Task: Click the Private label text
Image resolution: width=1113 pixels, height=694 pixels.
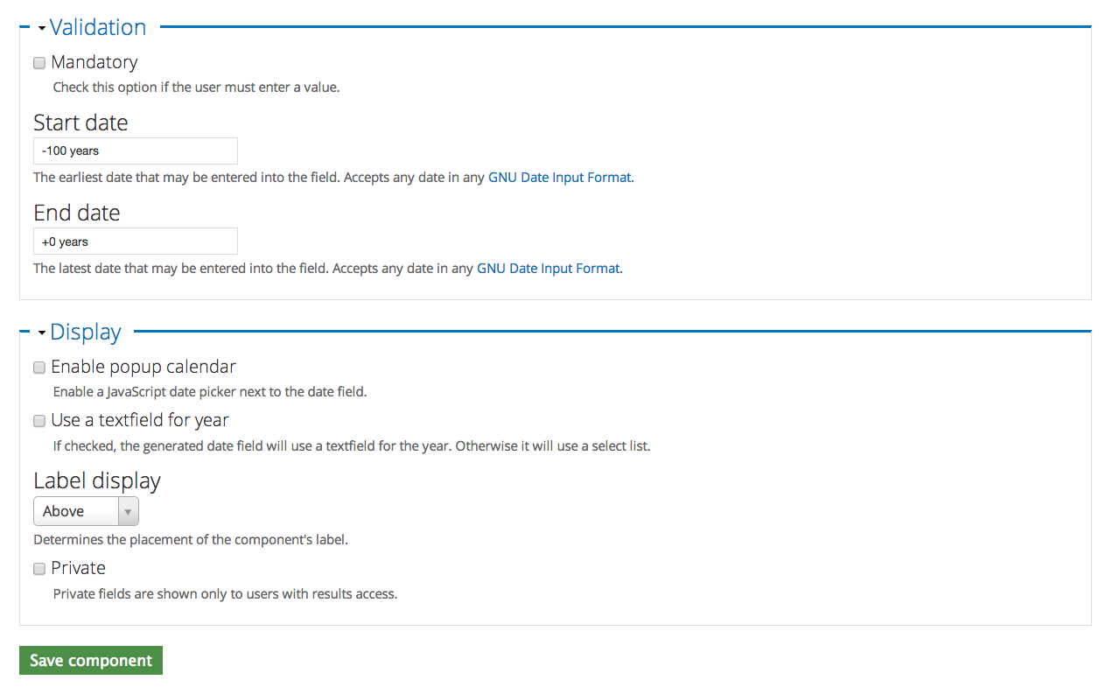Action: pos(78,568)
